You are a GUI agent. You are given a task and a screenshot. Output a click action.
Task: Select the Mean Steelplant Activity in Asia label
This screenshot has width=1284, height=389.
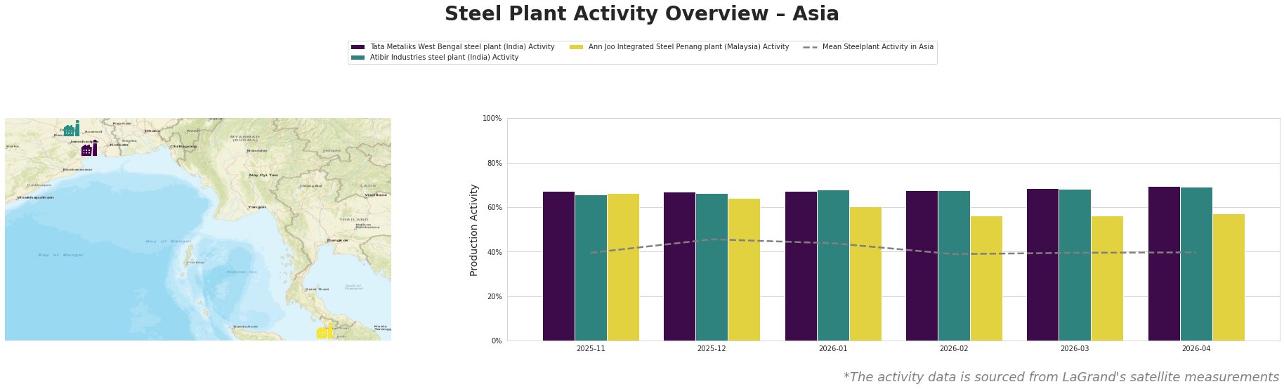pos(877,47)
